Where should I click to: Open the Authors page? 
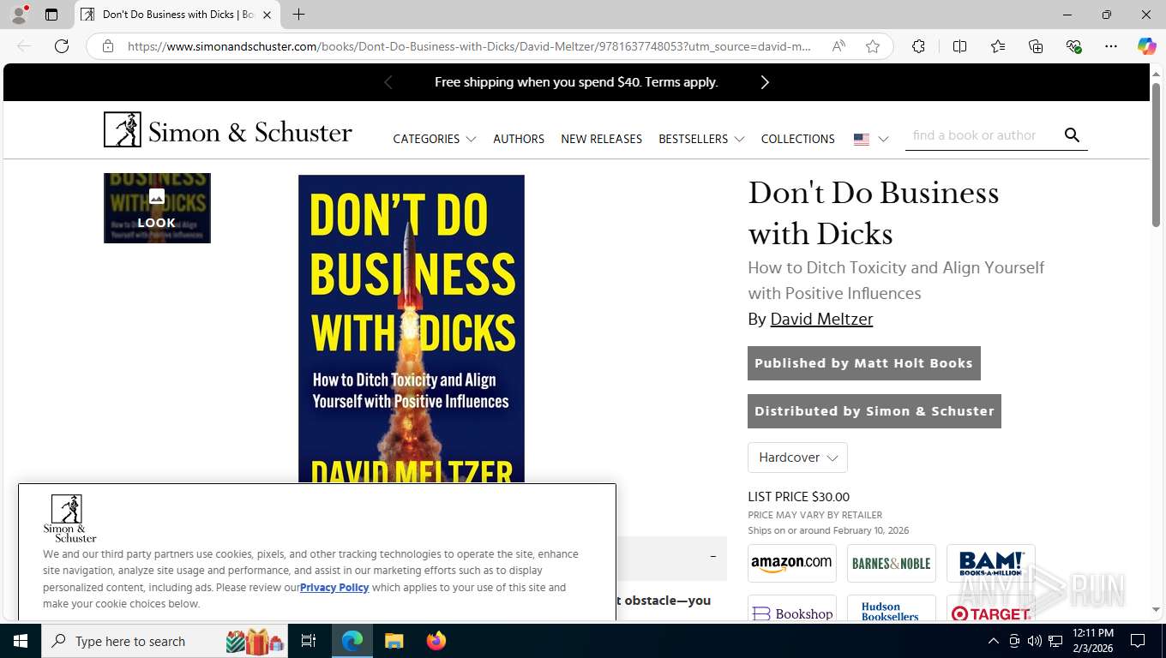click(519, 139)
